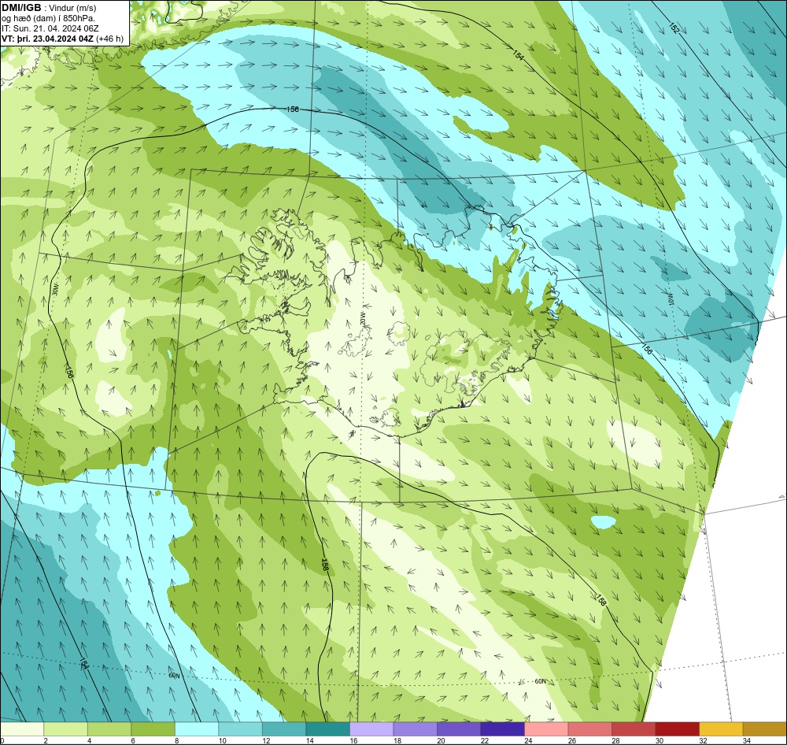Click the dark teal 14–16 m/s legend swatch
Viewport: 787px width, 745px height.
tap(327, 728)
